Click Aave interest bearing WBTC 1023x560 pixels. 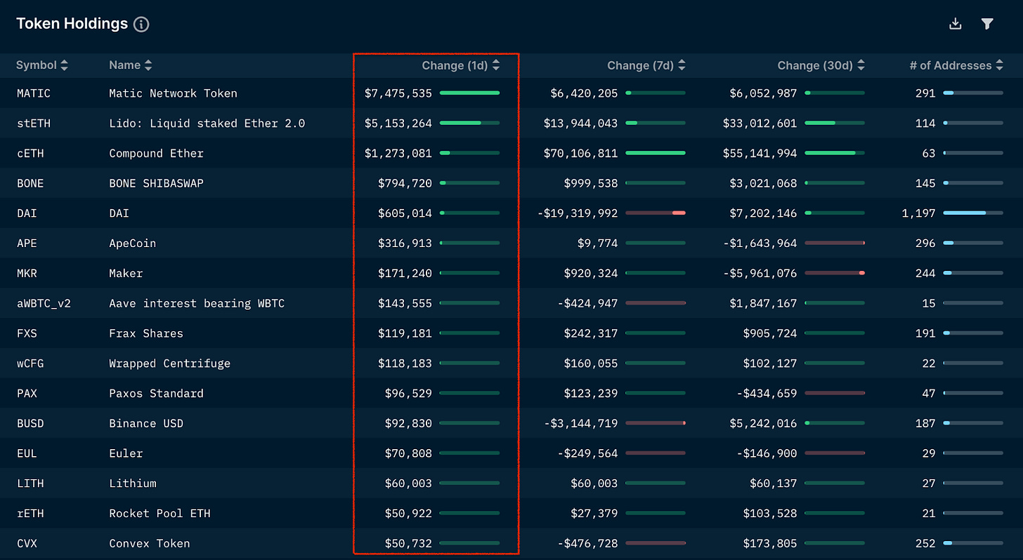click(197, 304)
